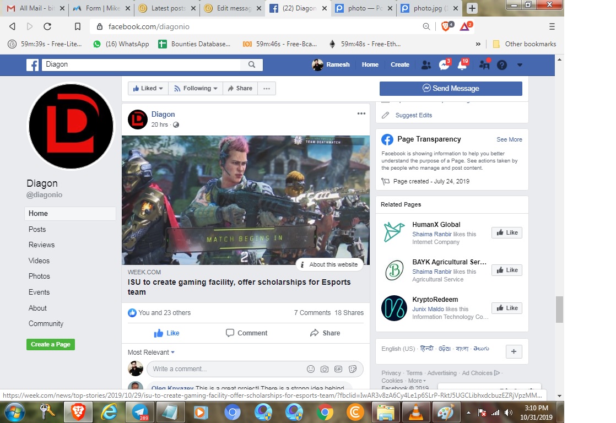Go to Ramesh profile in header

pos(331,65)
